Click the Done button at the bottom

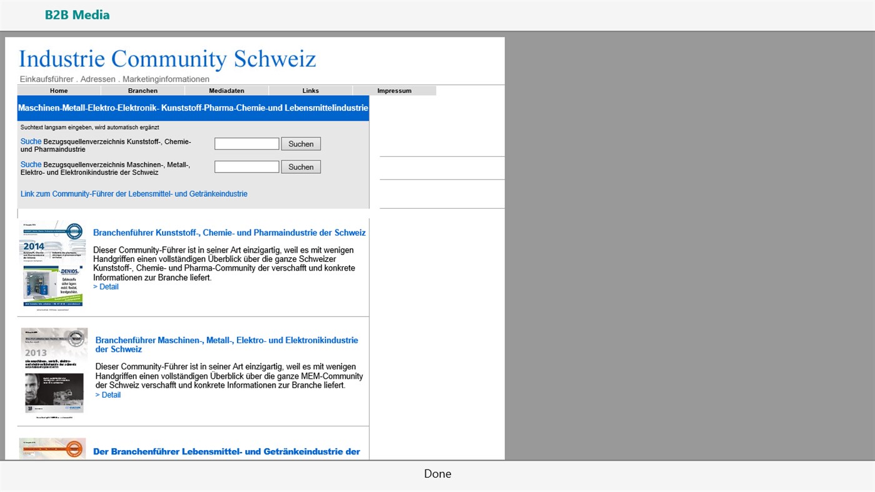pos(437,473)
